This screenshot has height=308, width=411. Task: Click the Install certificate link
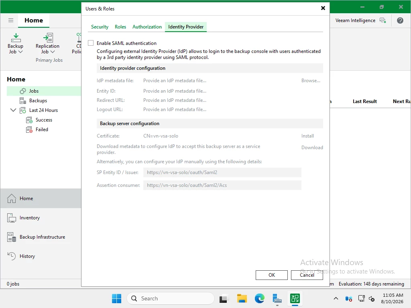[x=307, y=136]
